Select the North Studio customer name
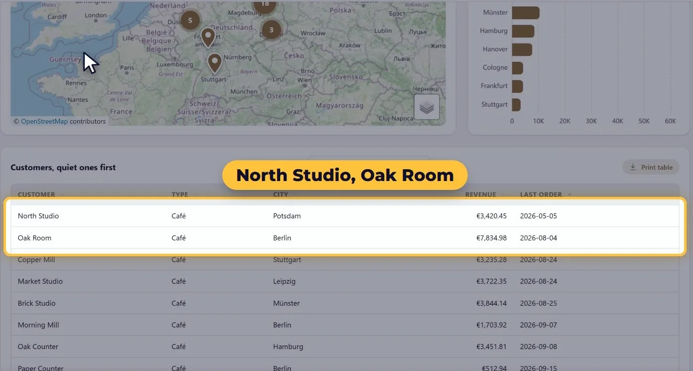Viewport: 693px width, 371px height. coord(38,216)
